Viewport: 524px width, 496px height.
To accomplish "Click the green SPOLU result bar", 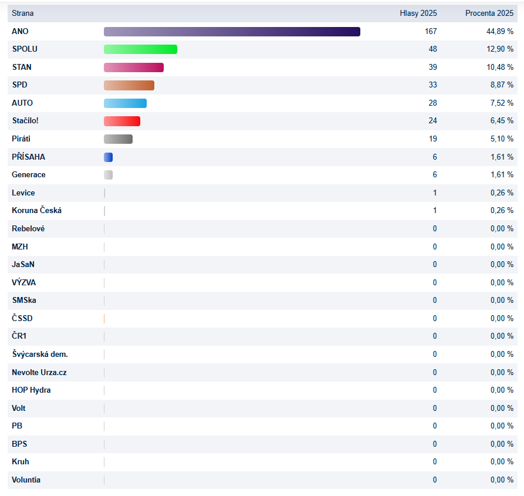I will point(140,49).
